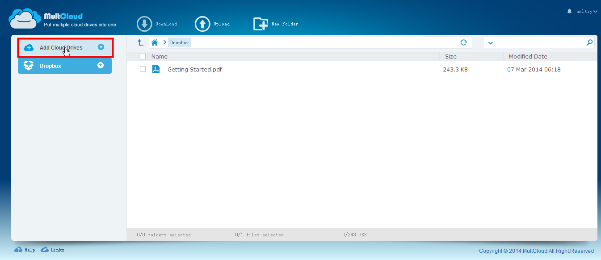Click the 07 Mar 2014 06:18 date
This screenshot has width=601, height=260.
pos(534,69)
